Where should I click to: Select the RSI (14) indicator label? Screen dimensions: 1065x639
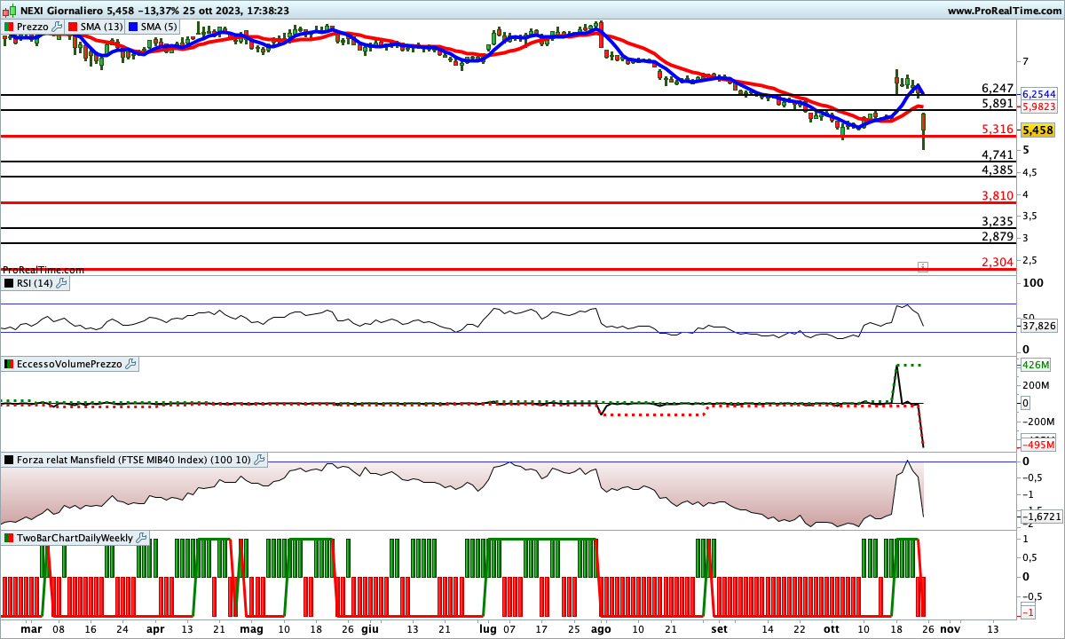tap(35, 283)
